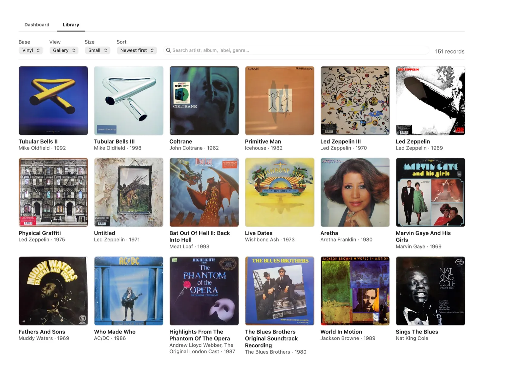Screen dimensions: 505x382
Task: Open the Fathers And Sons cover
Action: tap(53, 291)
